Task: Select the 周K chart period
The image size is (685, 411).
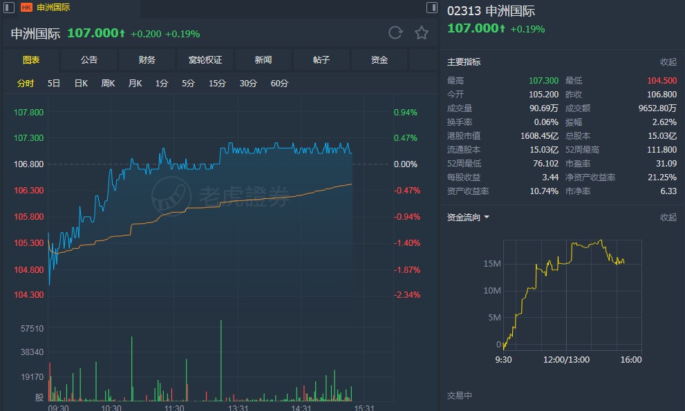Action: click(x=108, y=84)
